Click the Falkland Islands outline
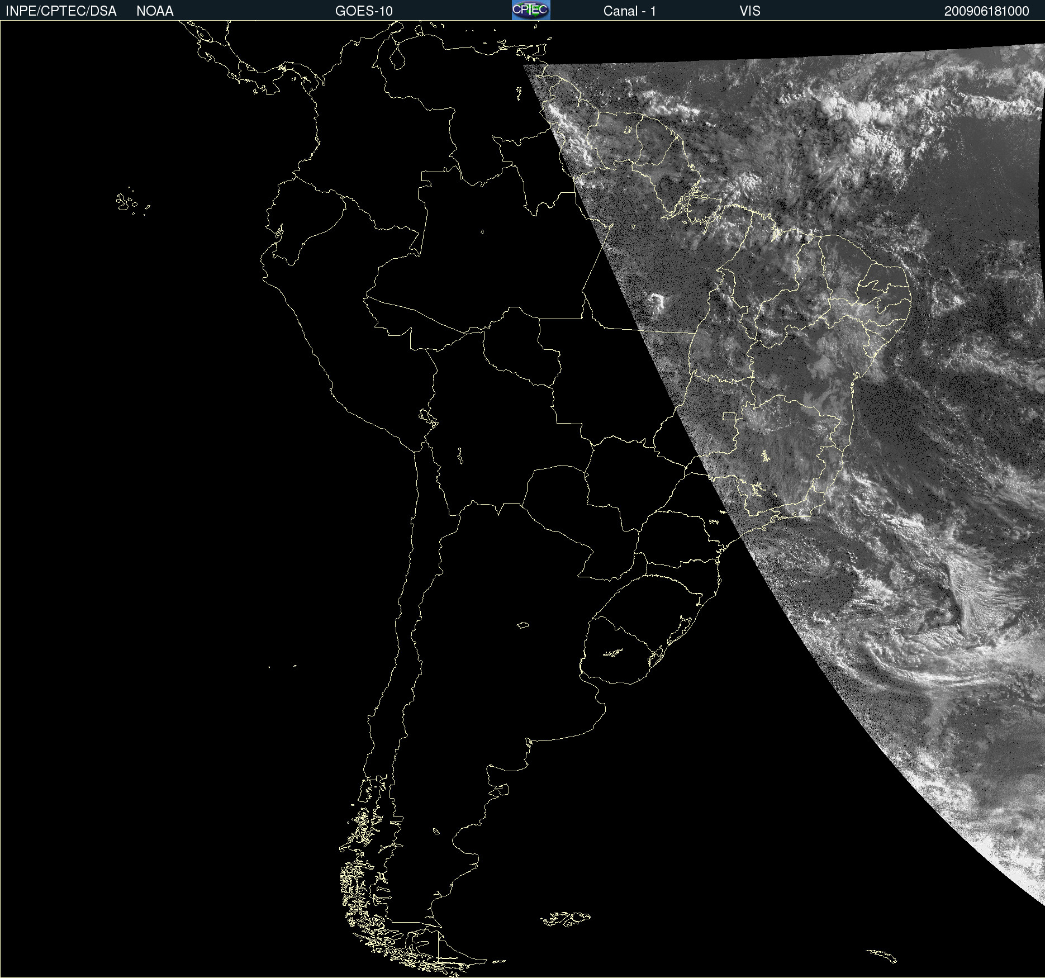The image size is (1045, 978). [566, 919]
